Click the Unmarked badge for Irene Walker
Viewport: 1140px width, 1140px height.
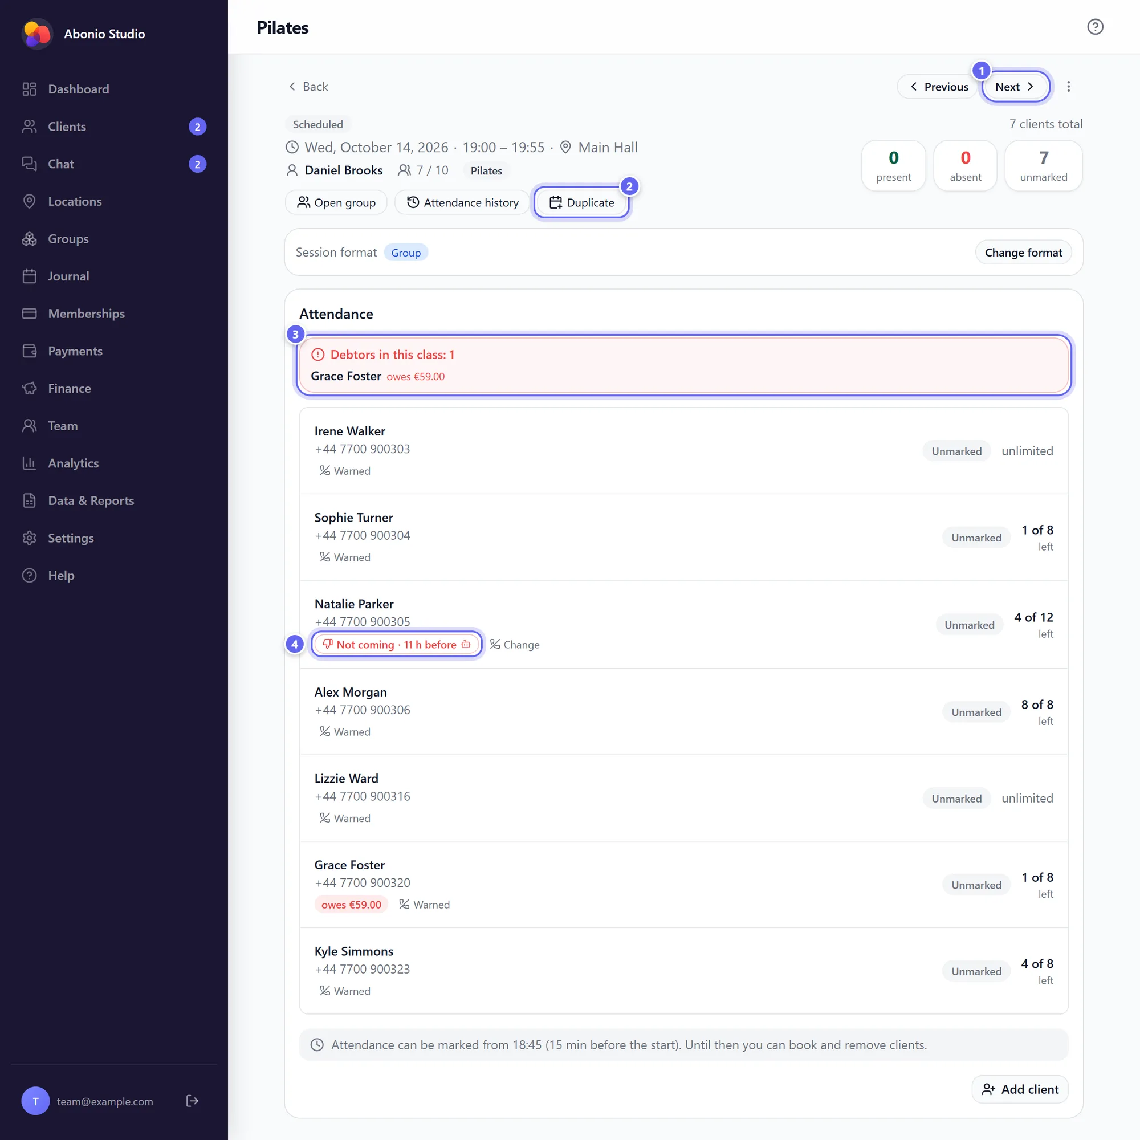pyautogui.click(x=956, y=451)
